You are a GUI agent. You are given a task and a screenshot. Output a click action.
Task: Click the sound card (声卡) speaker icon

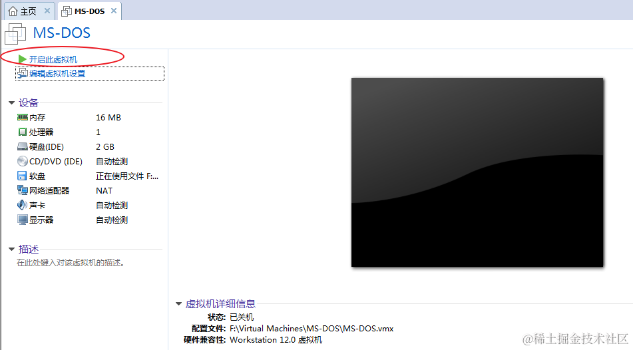[22, 205]
